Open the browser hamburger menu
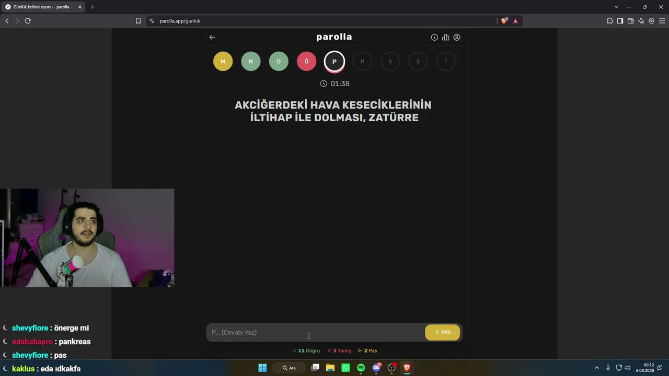Viewport: 669px width, 376px height. (662, 21)
